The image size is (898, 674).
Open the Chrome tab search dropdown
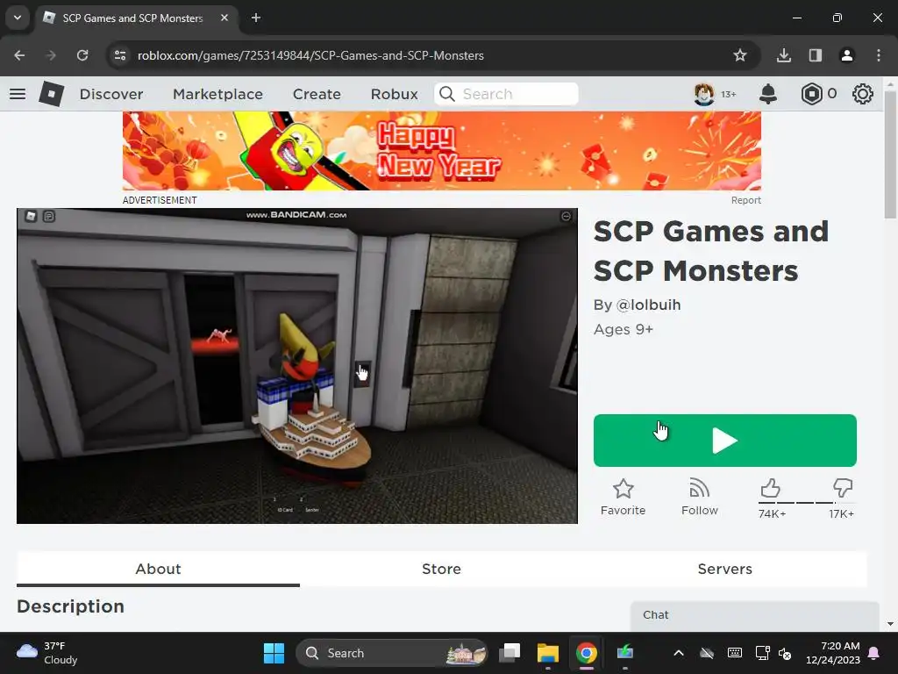[x=18, y=18]
